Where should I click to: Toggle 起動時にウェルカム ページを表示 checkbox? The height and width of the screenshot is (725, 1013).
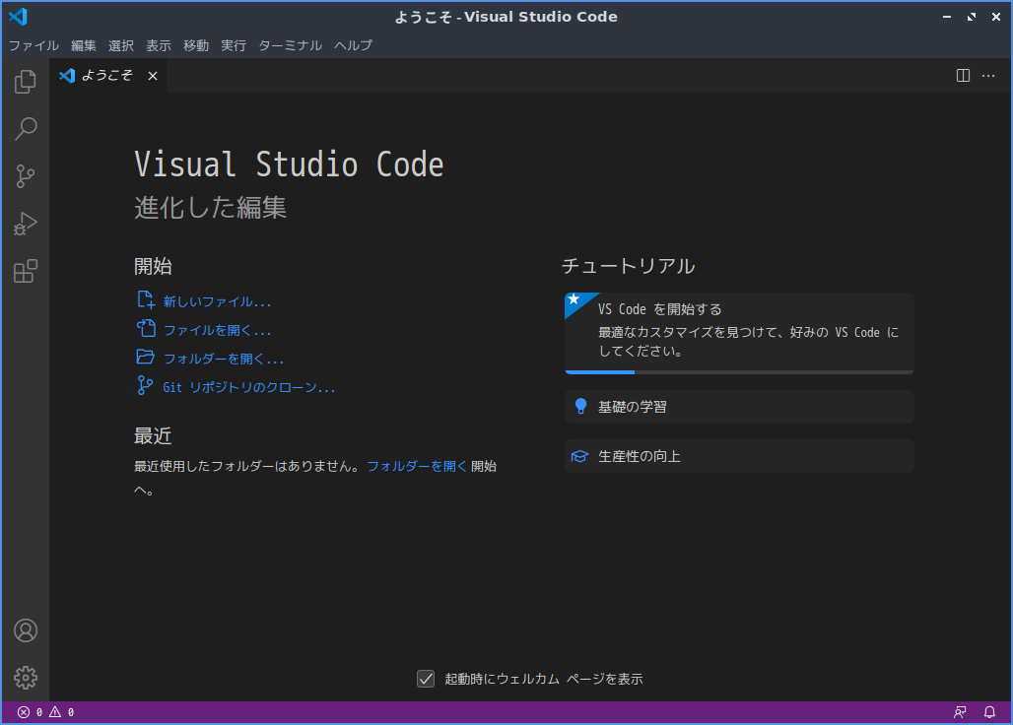(x=426, y=679)
